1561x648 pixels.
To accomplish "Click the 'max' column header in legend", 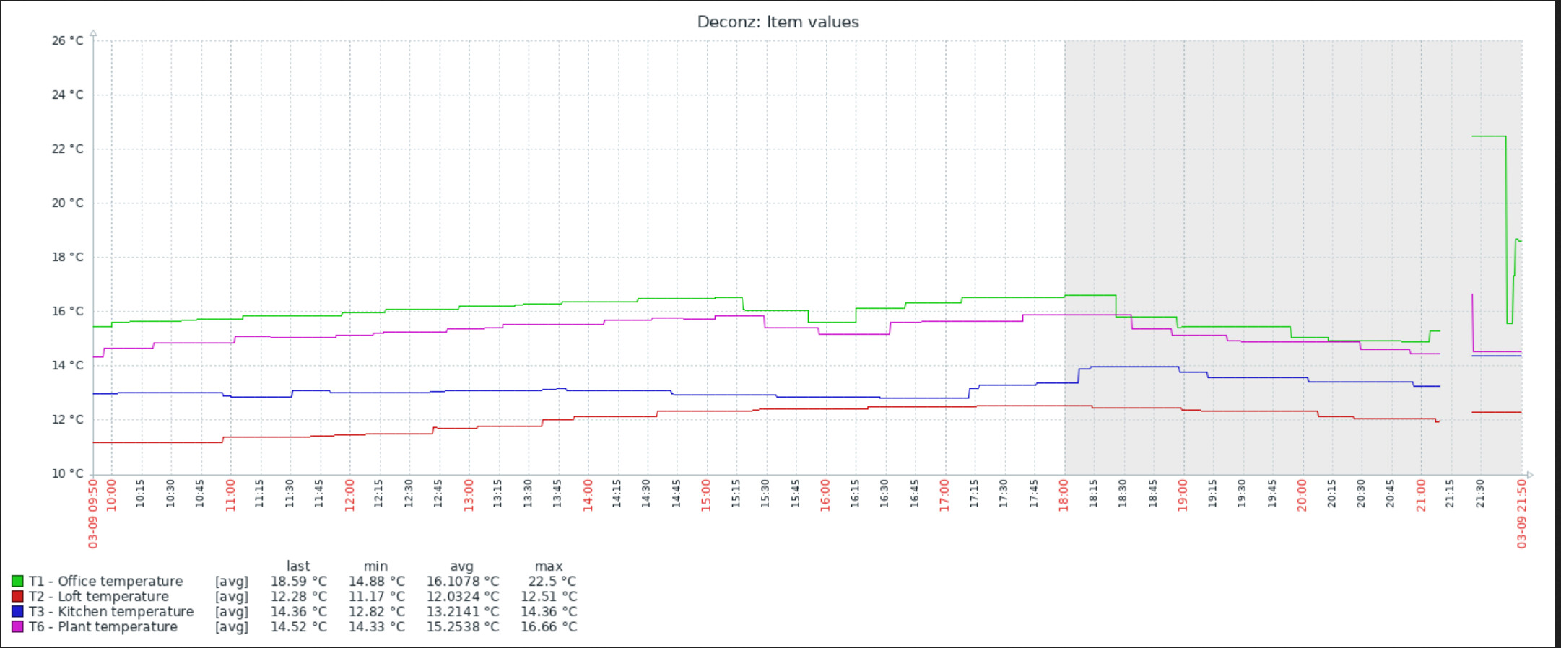I will pyautogui.click(x=548, y=566).
